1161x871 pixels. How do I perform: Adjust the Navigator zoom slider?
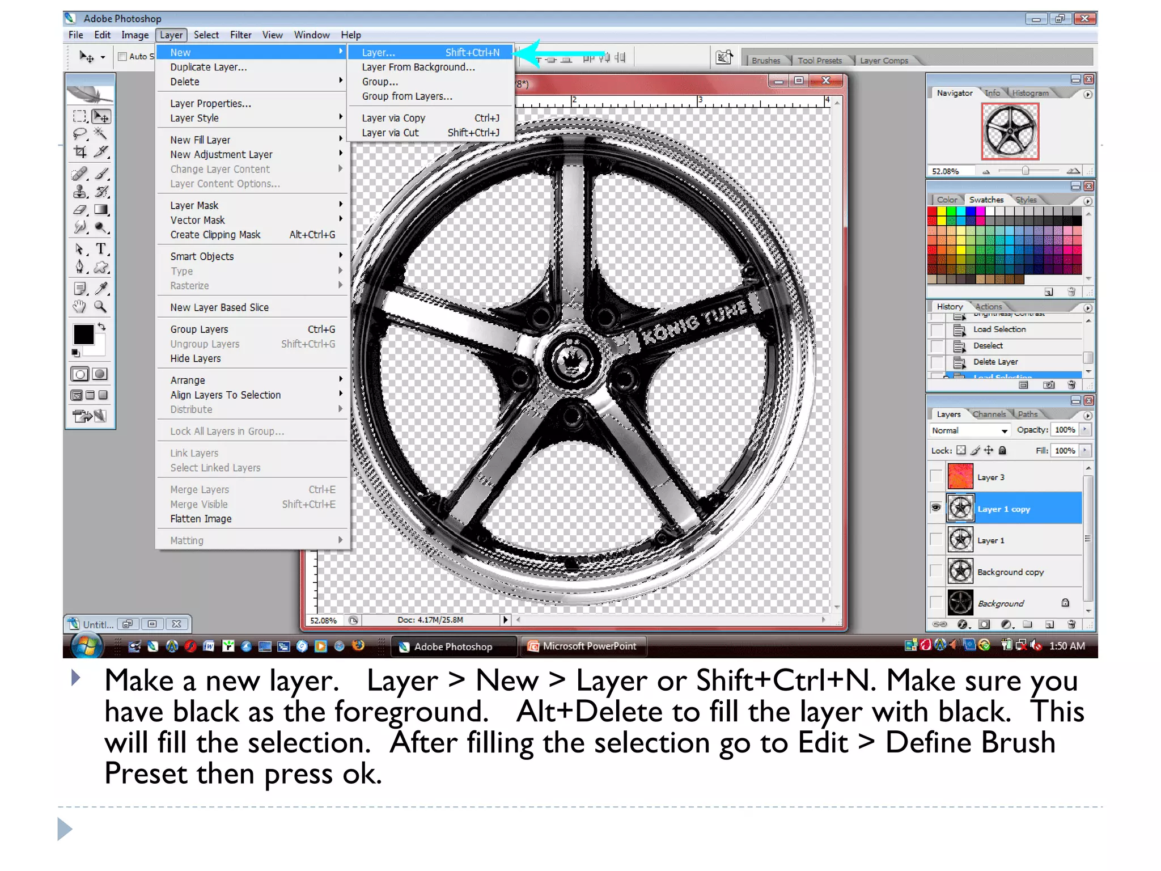pos(1025,171)
